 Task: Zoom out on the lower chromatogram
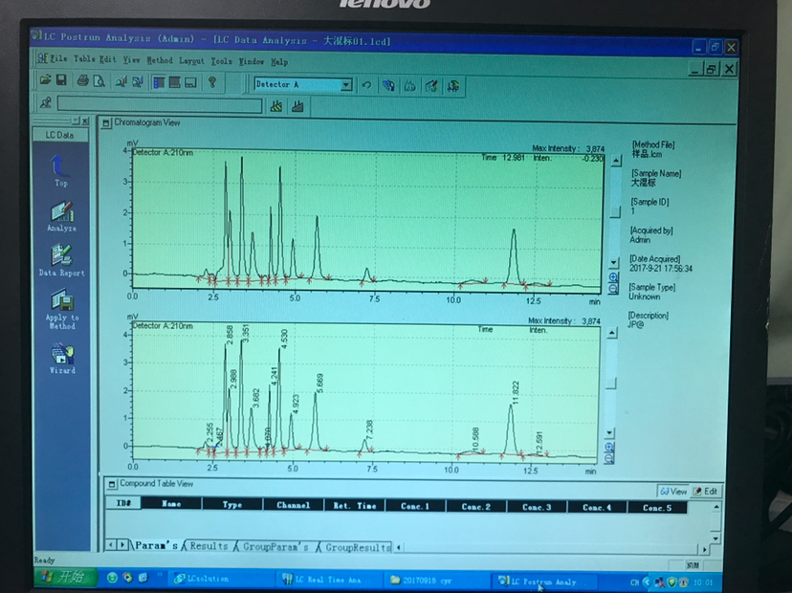click(609, 459)
